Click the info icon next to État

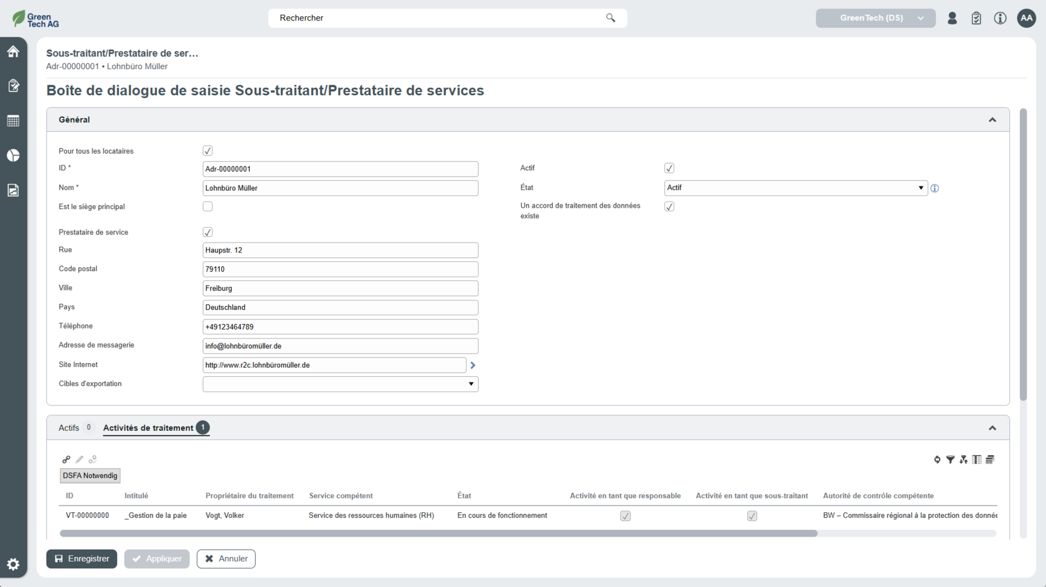point(935,188)
